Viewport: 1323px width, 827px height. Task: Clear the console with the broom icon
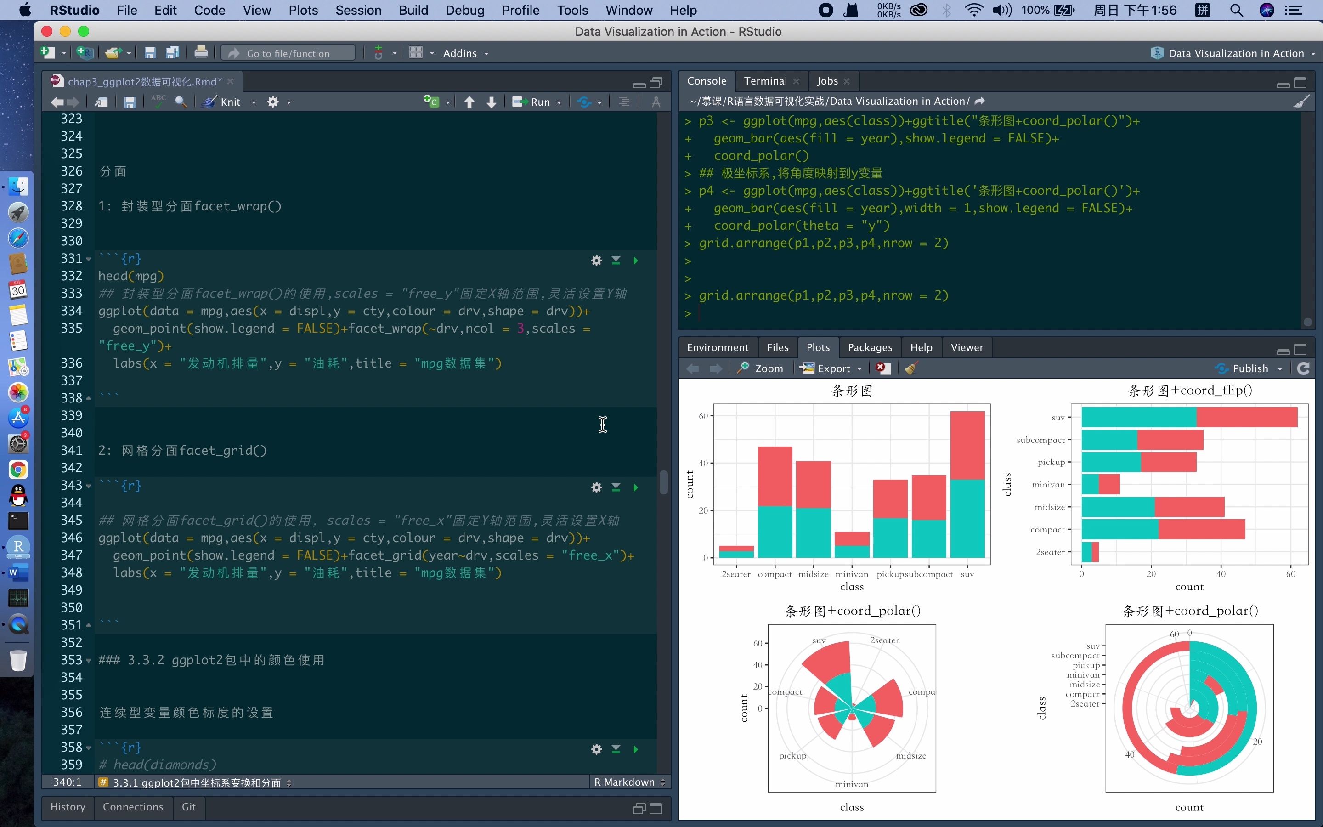[x=1302, y=101]
